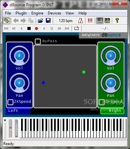This screenshot has width=130, height=149.
Task: Click the green Right button
Action: coord(113,111)
